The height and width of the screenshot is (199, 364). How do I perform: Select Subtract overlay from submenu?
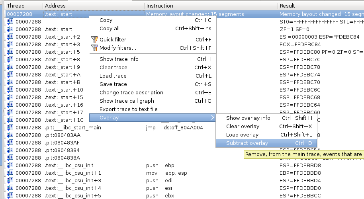(x=247, y=143)
